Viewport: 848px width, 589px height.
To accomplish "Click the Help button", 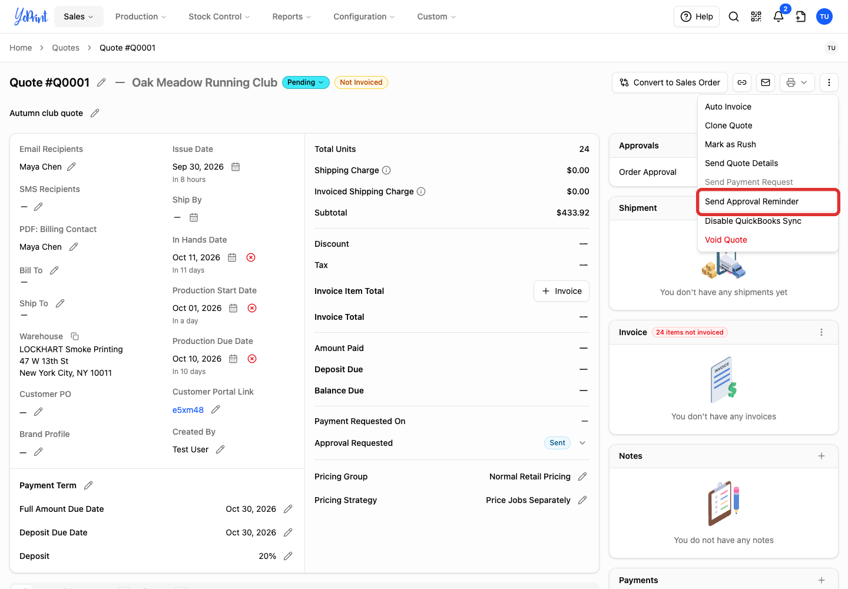I will (697, 16).
